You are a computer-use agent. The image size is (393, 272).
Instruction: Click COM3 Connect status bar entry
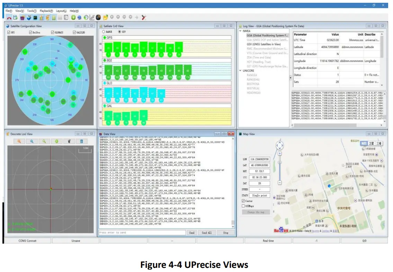(x=28, y=241)
